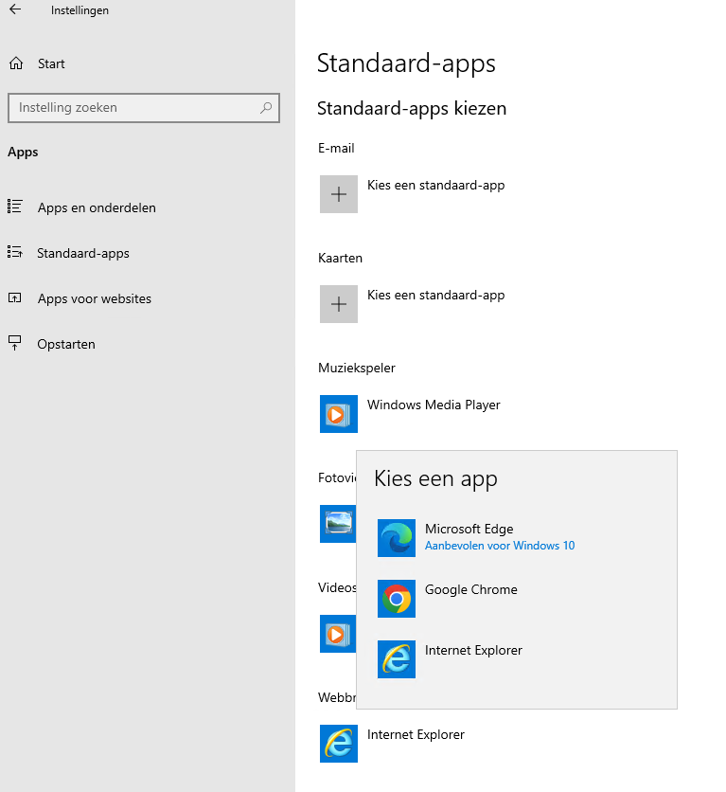This screenshot has height=792, width=726.
Task: Choose Microsoft Edge in Kies een app
Action: point(469,529)
